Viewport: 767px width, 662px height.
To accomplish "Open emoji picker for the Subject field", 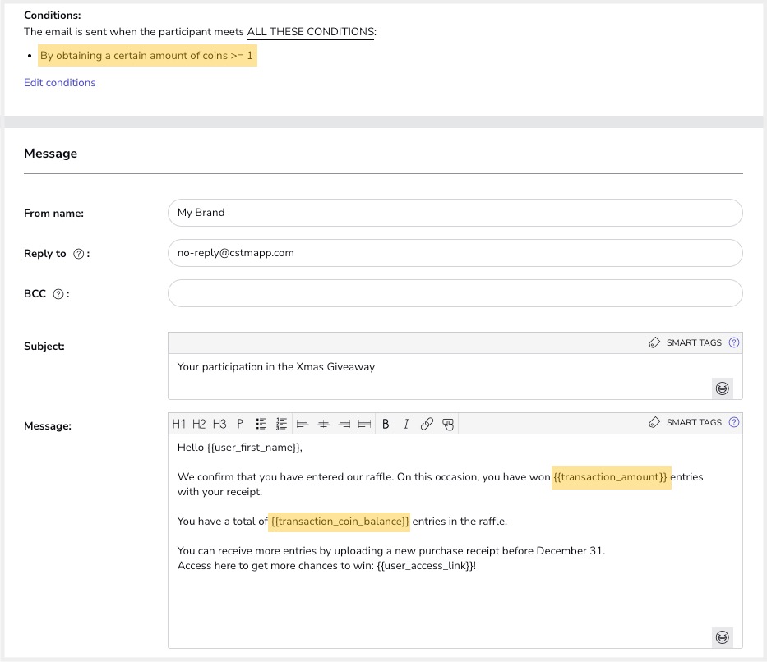I will pyautogui.click(x=723, y=388).
